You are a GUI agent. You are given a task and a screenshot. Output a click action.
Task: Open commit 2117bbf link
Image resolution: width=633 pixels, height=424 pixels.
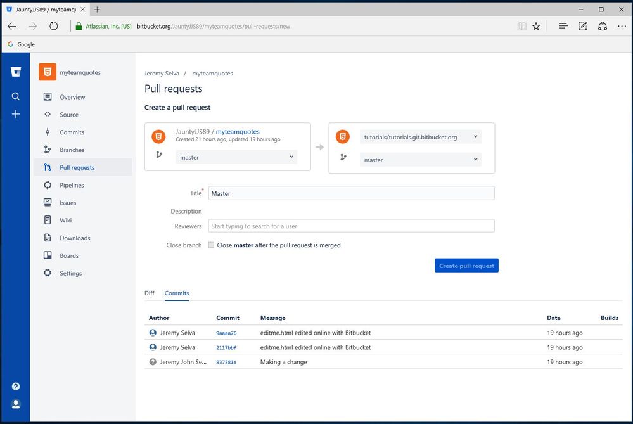pyautogui.click(x=226, y=348)
